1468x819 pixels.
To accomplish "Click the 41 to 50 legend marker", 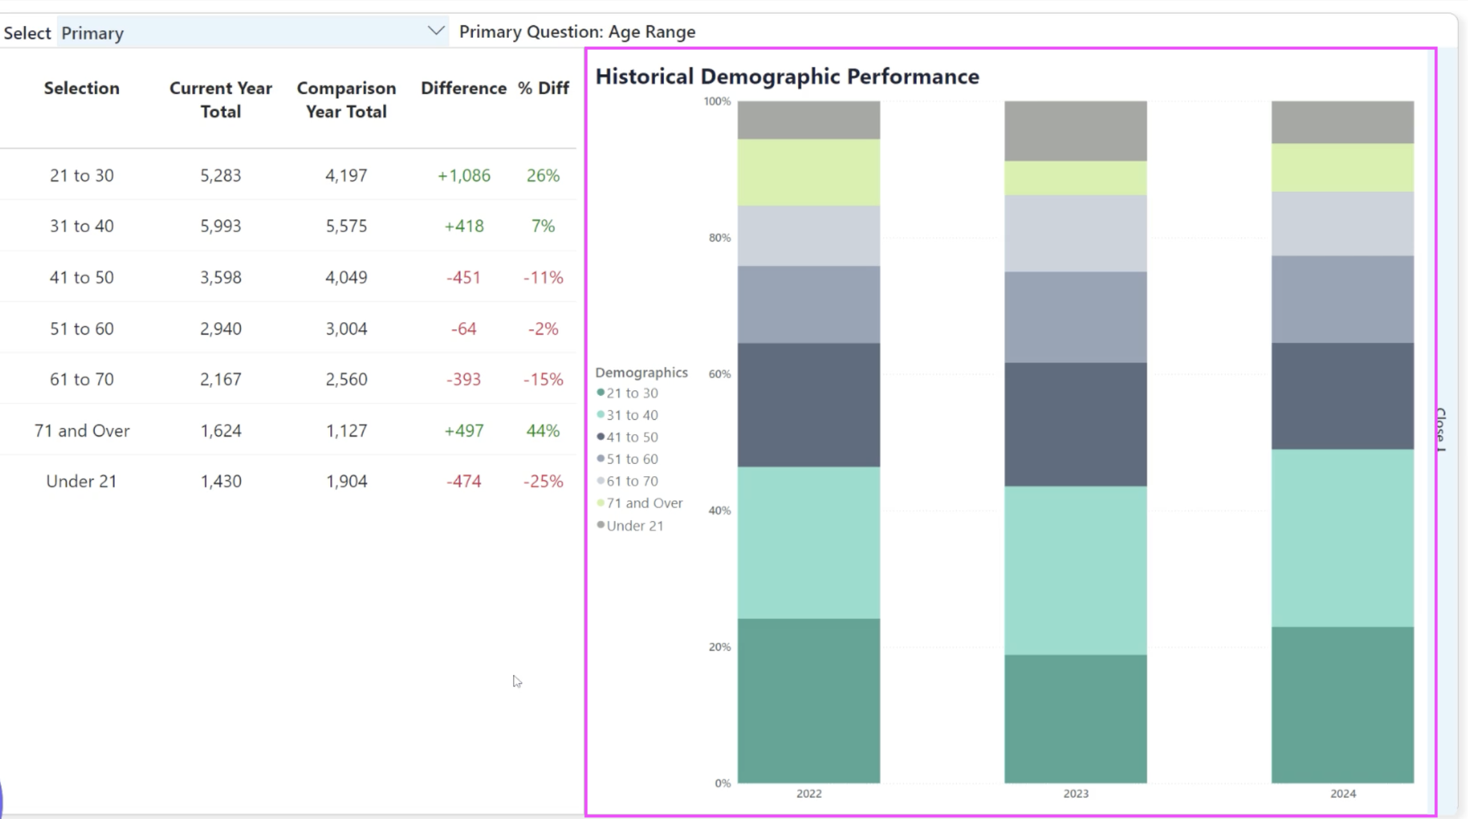I will [600, 437].
